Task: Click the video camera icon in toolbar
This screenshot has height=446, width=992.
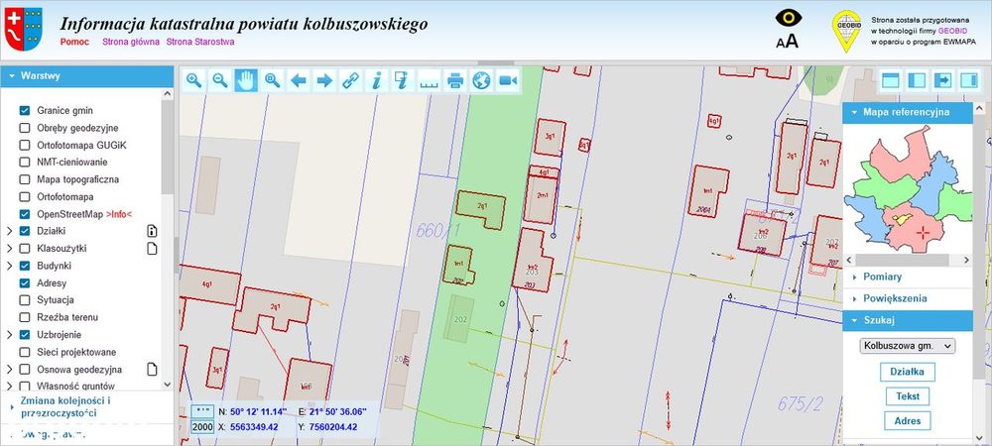Action: pos(507,80)
